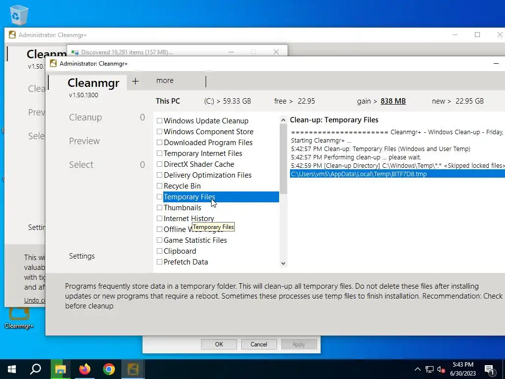Click the muted volume tray icon

coord(441,369)
